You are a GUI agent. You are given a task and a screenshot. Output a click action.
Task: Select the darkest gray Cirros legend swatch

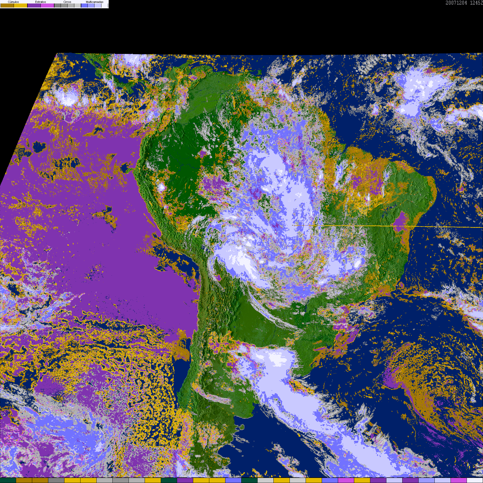[x=58, y=5]
